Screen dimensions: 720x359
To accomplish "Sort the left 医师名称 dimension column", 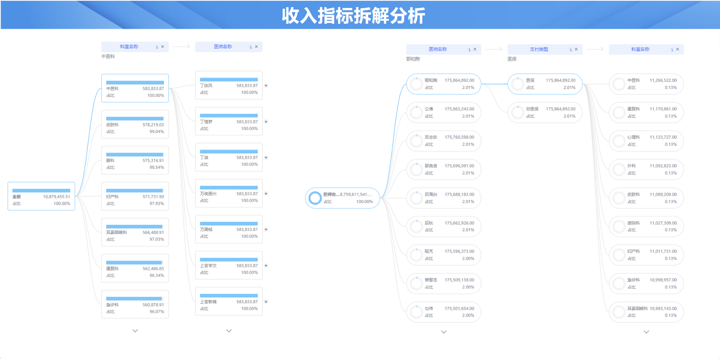I will (x=251, y=47).
